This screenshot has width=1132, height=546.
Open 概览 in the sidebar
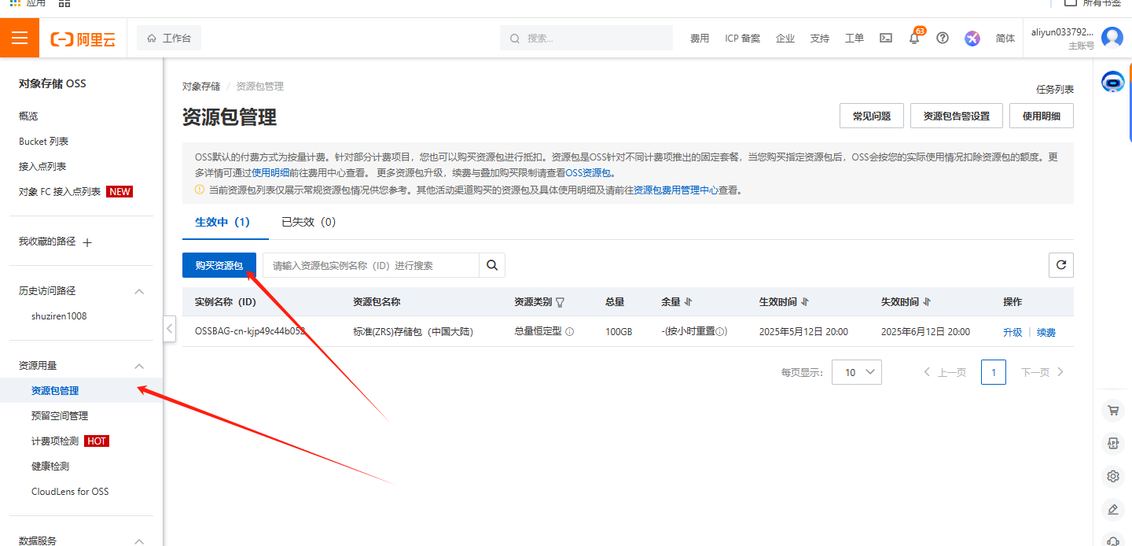point(28,116)
